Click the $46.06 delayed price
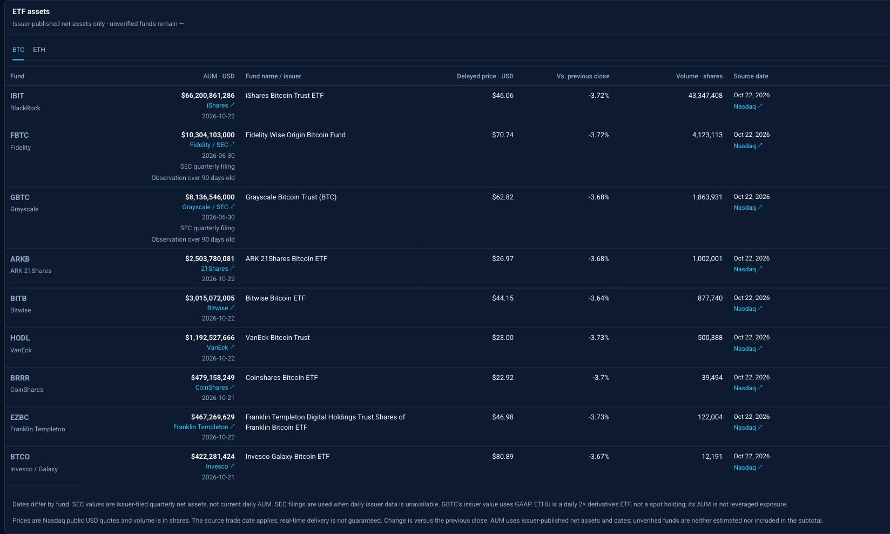The width and height of the screenshot is (890, 534). click(503, 95)
